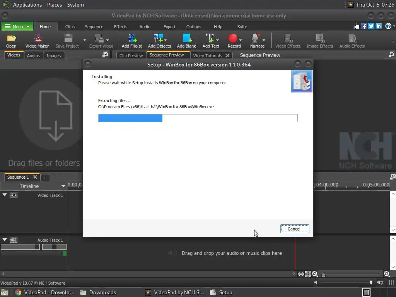This screenshot has height=297, width=396.
Task: Open the Timeline mode dropdown
Action: click(x=63, y=186)
